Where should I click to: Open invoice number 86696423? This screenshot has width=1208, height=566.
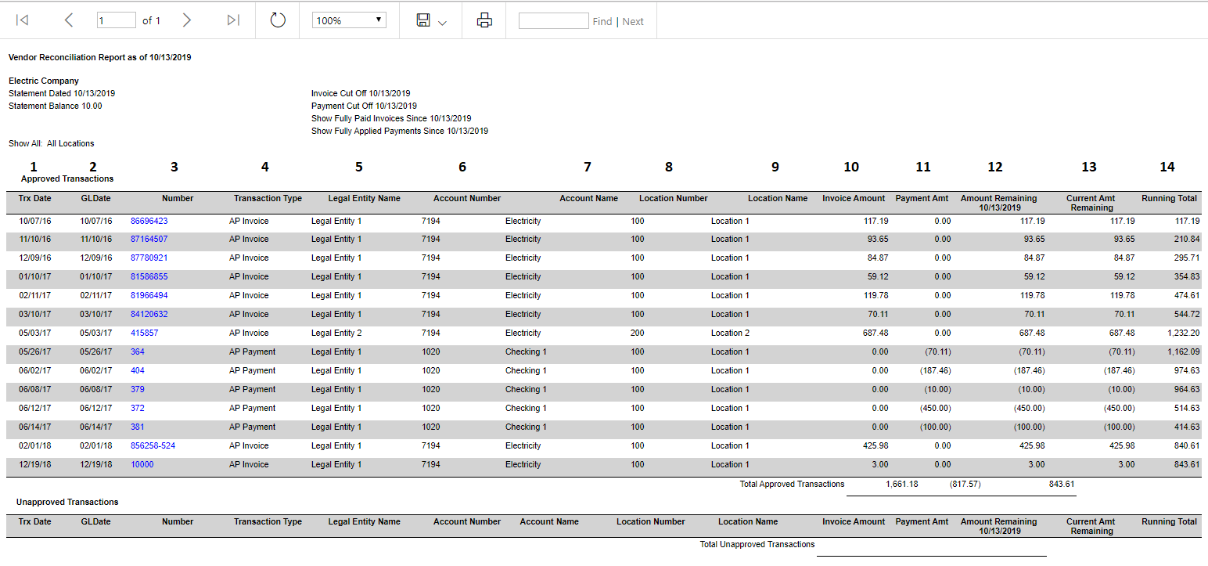point(149,221)
